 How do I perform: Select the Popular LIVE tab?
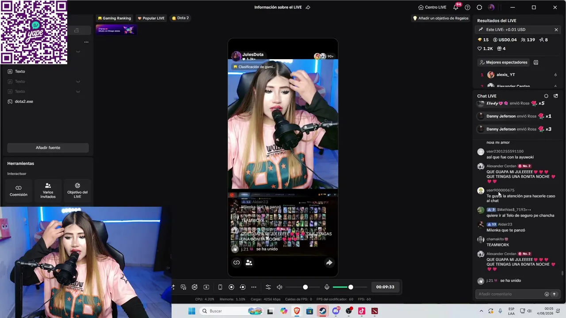click(x=151, y=18)
